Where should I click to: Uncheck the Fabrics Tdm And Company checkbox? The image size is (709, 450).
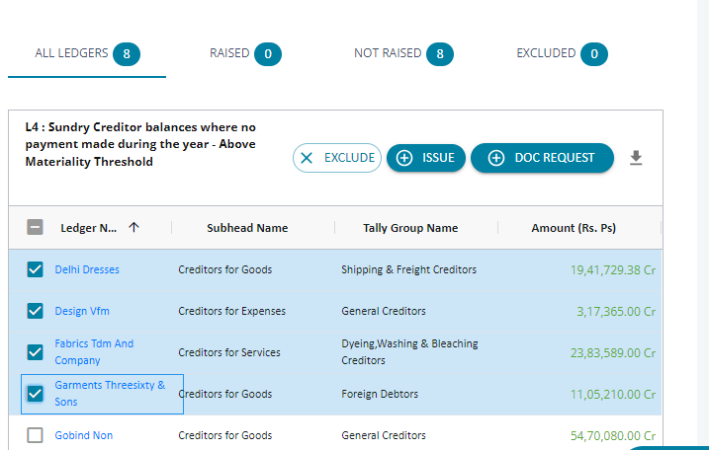coord(36,352)
